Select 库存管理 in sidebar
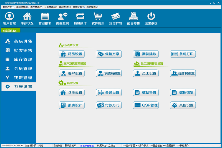 click(x=19, y=59)
